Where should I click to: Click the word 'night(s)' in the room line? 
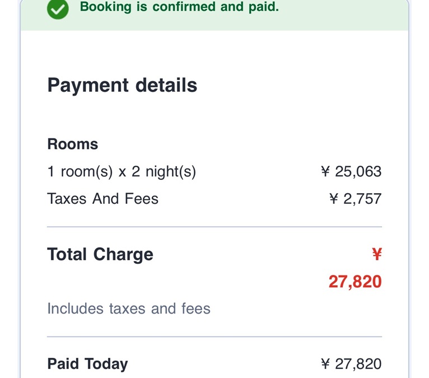click(x=171, y=171)
